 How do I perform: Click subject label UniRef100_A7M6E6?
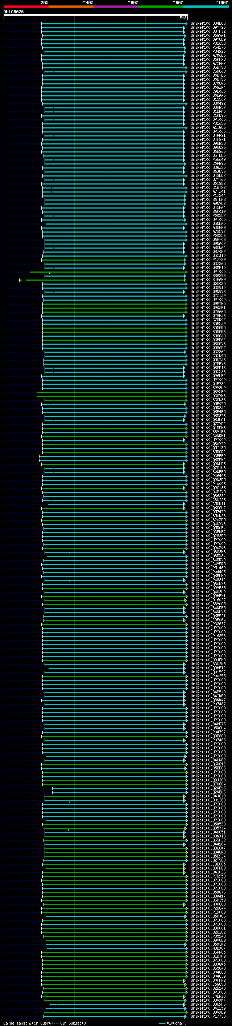coord(208,55)
